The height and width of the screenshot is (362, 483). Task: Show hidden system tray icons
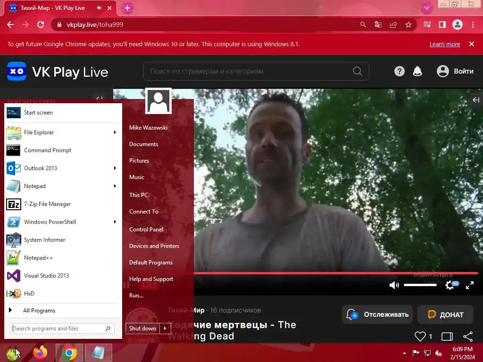404,353
